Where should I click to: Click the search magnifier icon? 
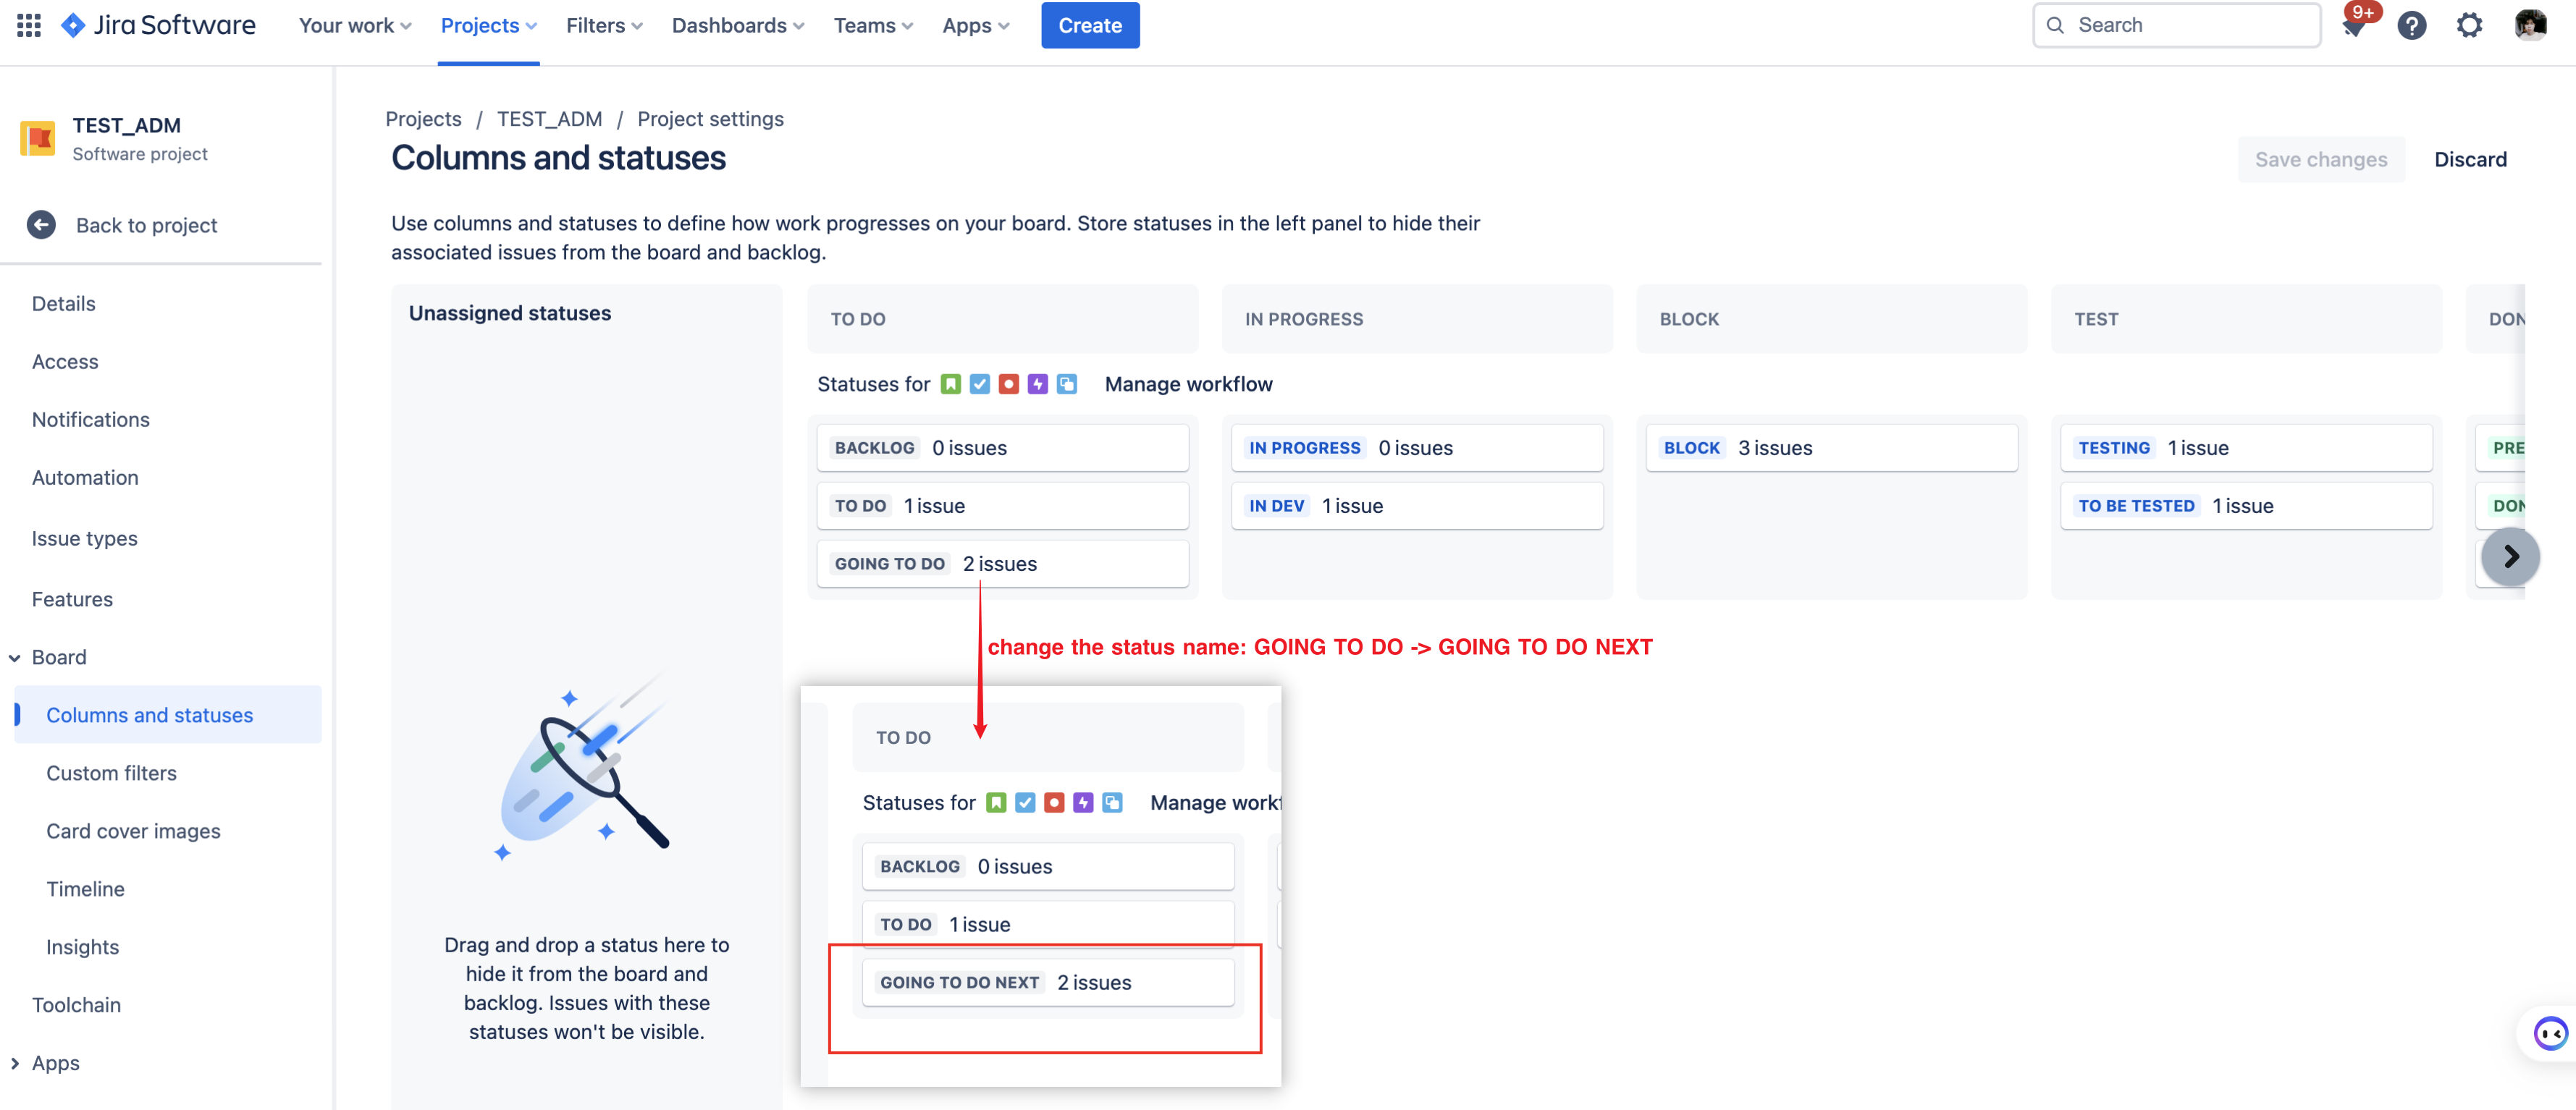tap(2055, 26)
